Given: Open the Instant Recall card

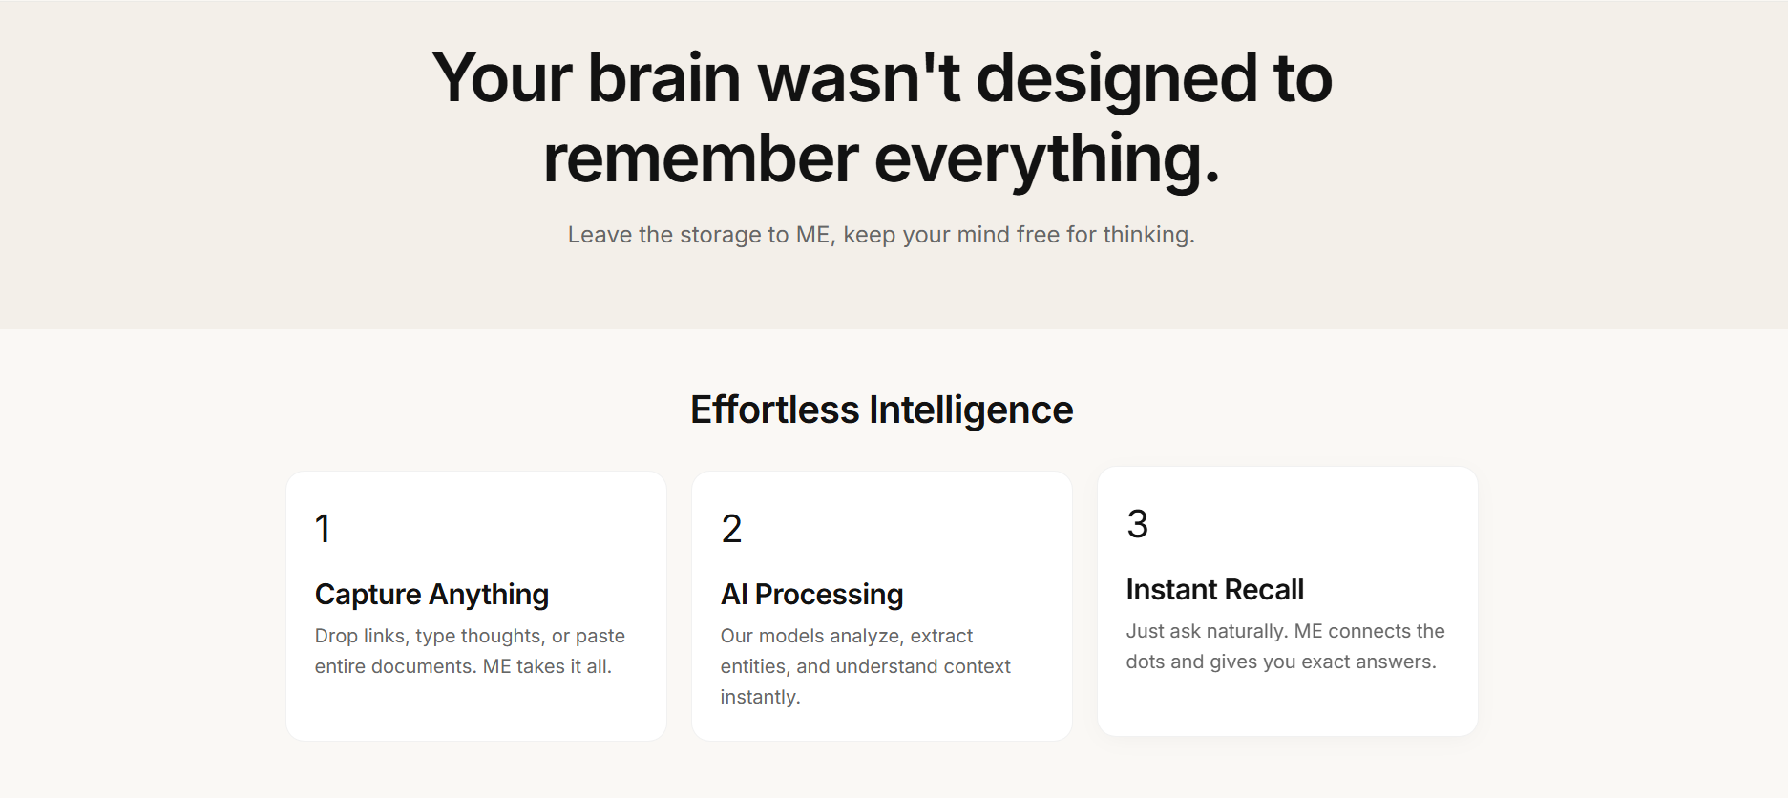Looking at the screenshot, I should pyautogui.click(x=1288, y=601).
